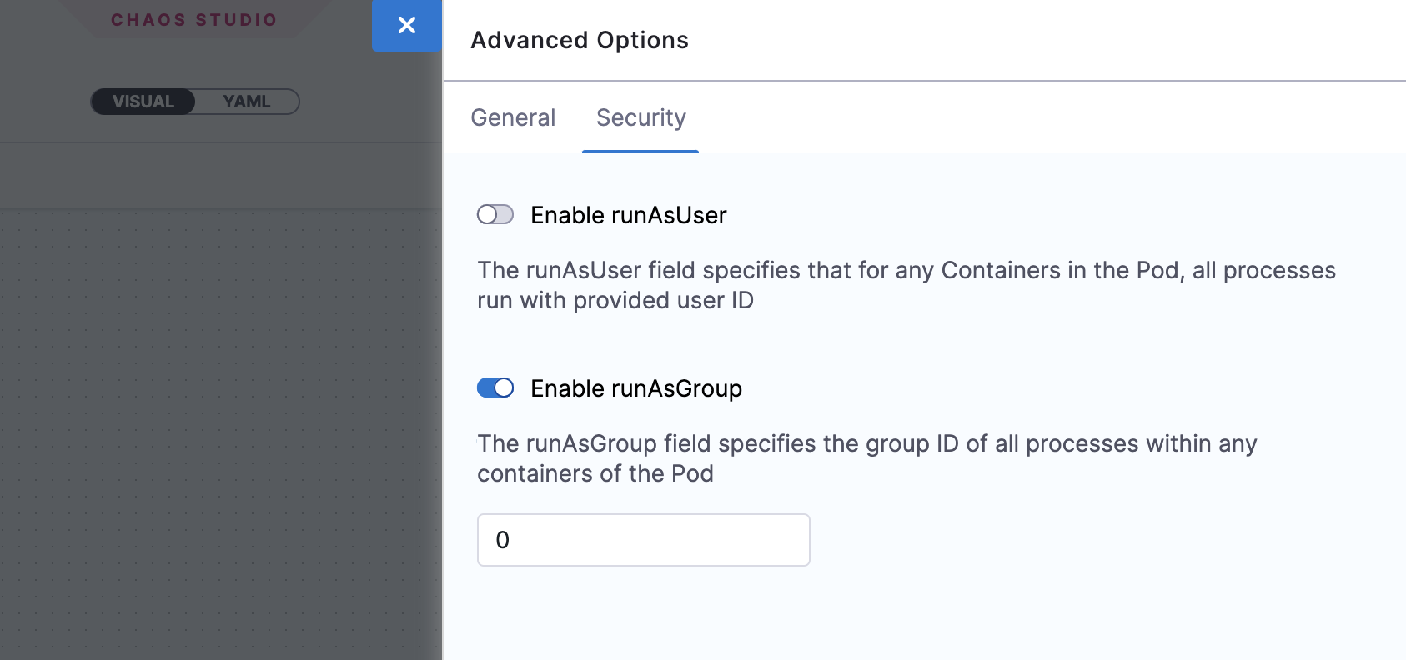This screenshot has height=660, width=1406.
Task: Turn on the runAsUser switch
Action: coord(495,215)
